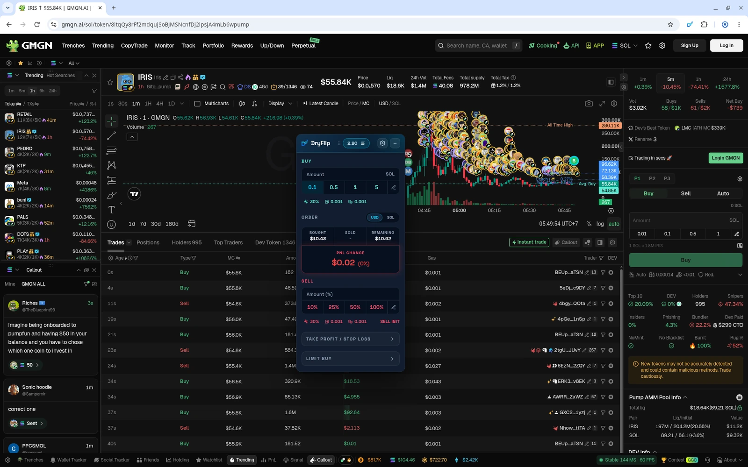The height and width of the screenshot is (467, 748).
Task: Switch to the Holders 995 tab
Action: tap(187, 243)
